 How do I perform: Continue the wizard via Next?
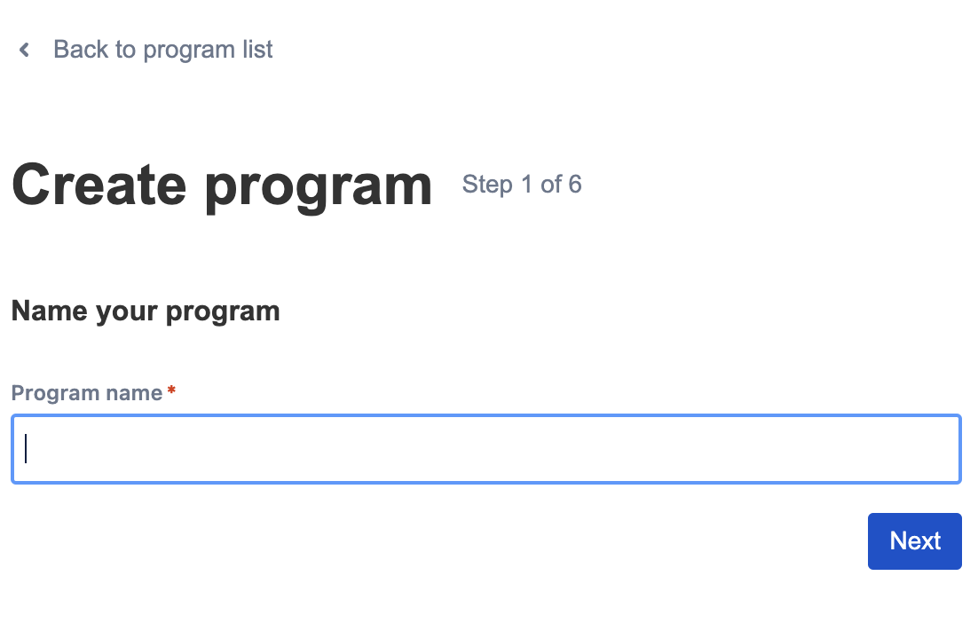pyautogui.click(x=914, y=541)
